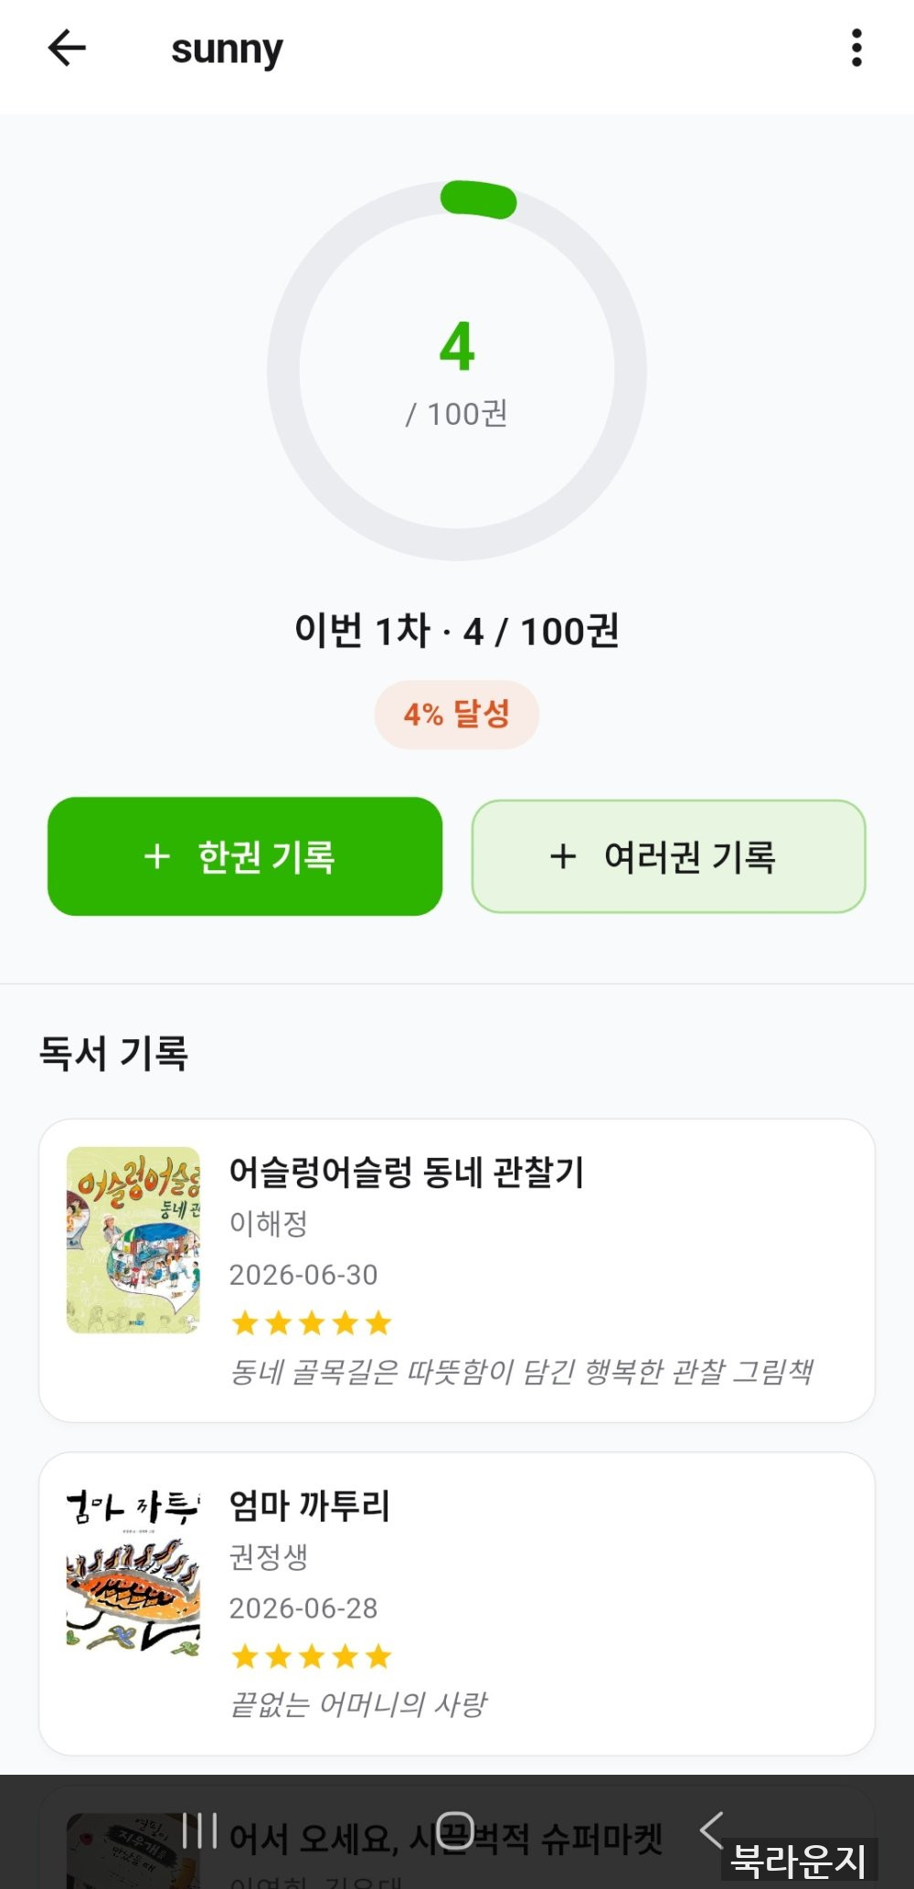Select the 엄마 까투리 record title

(x=309, y=1505)
